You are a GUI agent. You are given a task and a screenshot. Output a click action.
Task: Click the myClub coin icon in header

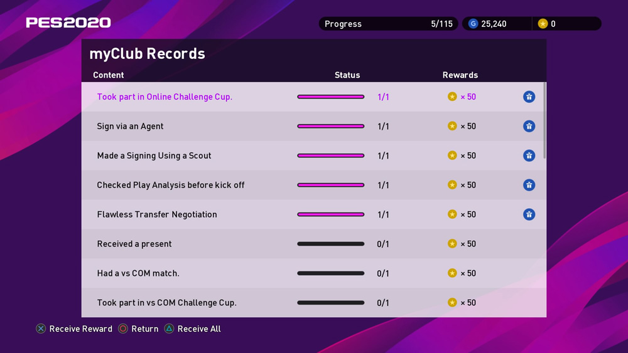[x=543, y=24]
